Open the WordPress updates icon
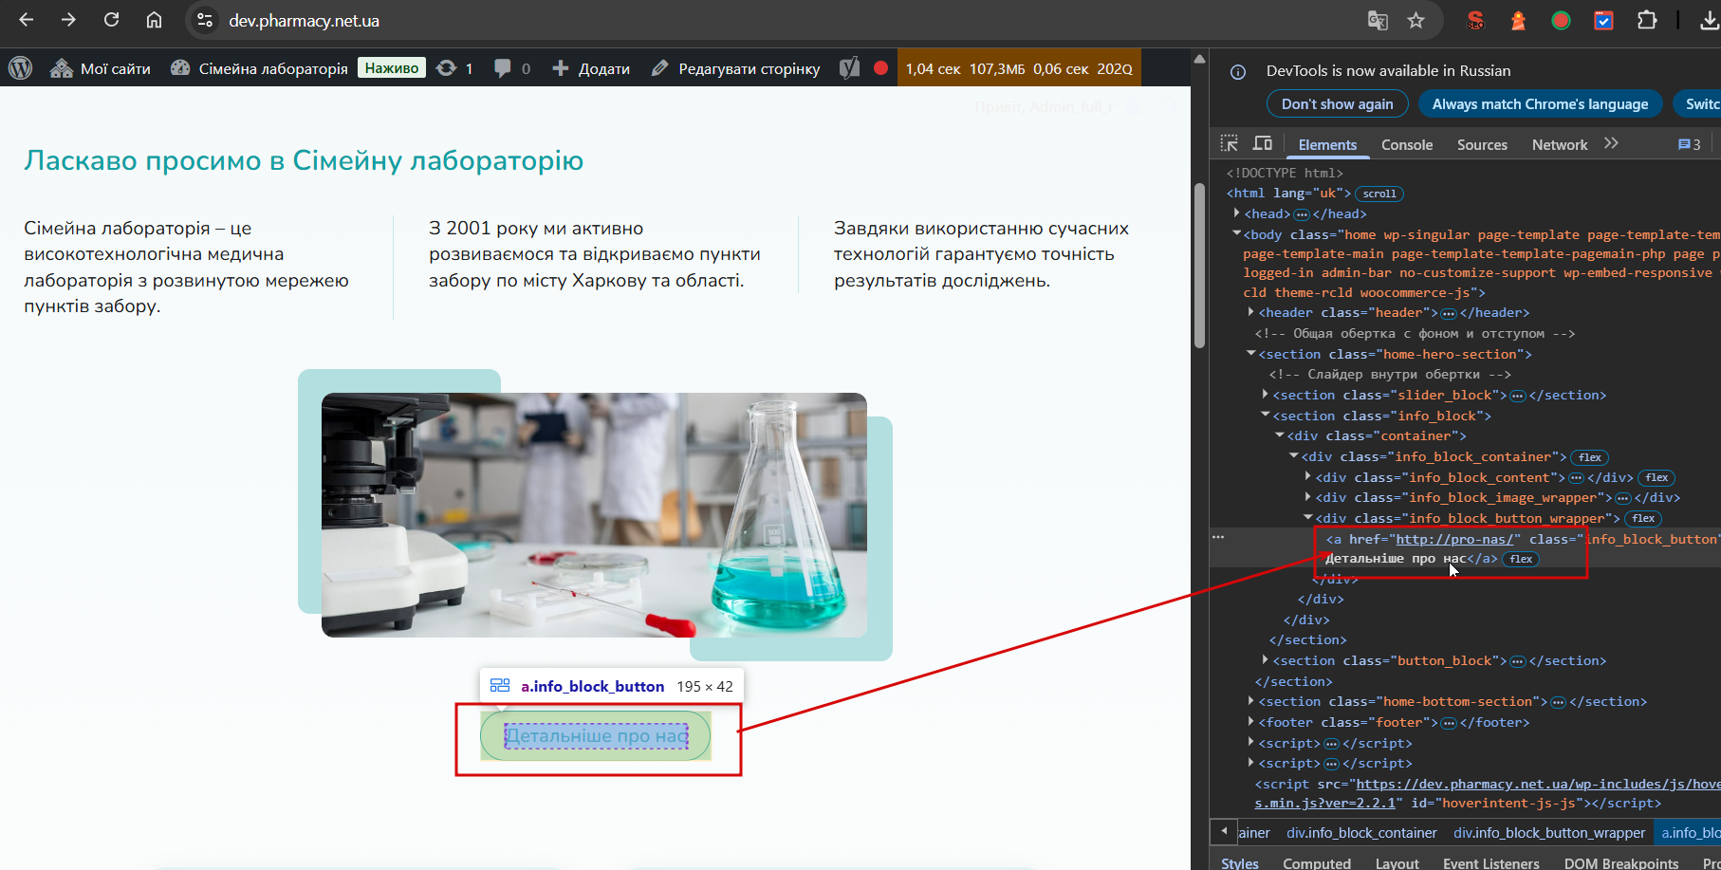 (x=446, y=68)
